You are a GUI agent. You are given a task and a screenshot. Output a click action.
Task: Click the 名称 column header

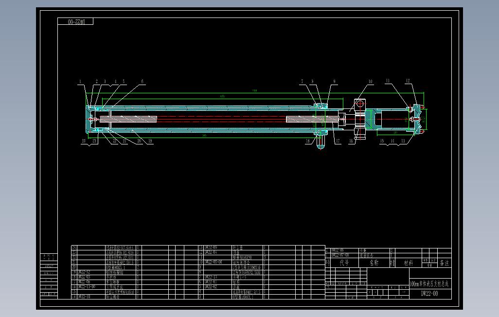pos(374,263)
